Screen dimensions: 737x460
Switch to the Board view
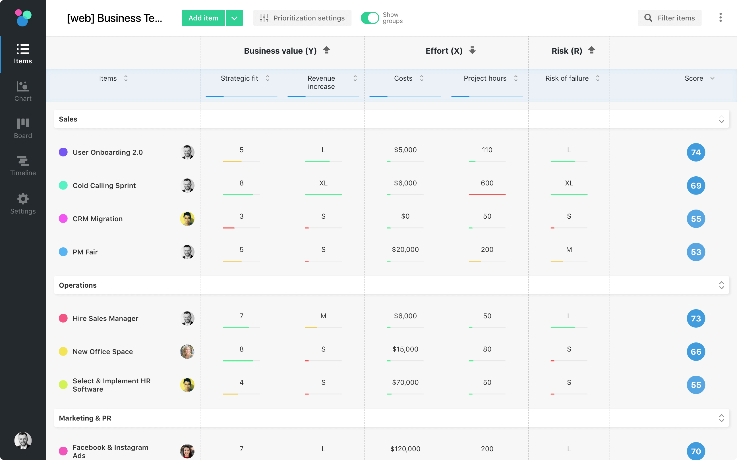point(23,128)
